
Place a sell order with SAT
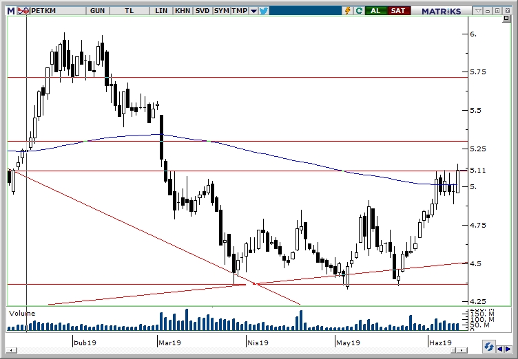coord(398,11)
